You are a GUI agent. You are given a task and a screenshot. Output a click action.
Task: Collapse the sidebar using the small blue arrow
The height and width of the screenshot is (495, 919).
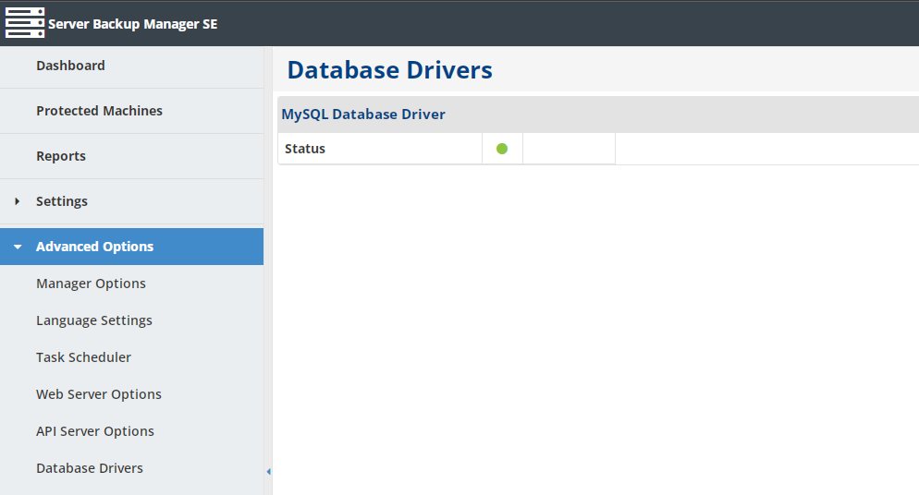[268, 472]
